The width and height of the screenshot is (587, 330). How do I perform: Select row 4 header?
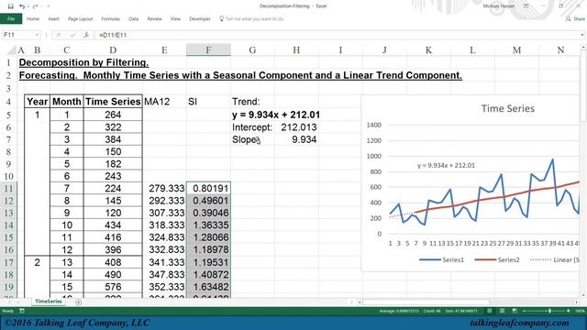(x=8, y=102)
